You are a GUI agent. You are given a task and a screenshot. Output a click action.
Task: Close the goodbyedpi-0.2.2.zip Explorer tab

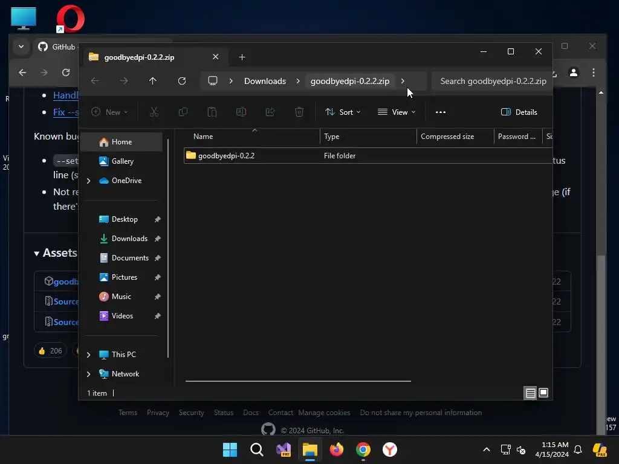click(216, 57)
